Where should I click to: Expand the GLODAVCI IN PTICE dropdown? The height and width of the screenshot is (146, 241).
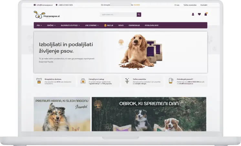point(70,25)
